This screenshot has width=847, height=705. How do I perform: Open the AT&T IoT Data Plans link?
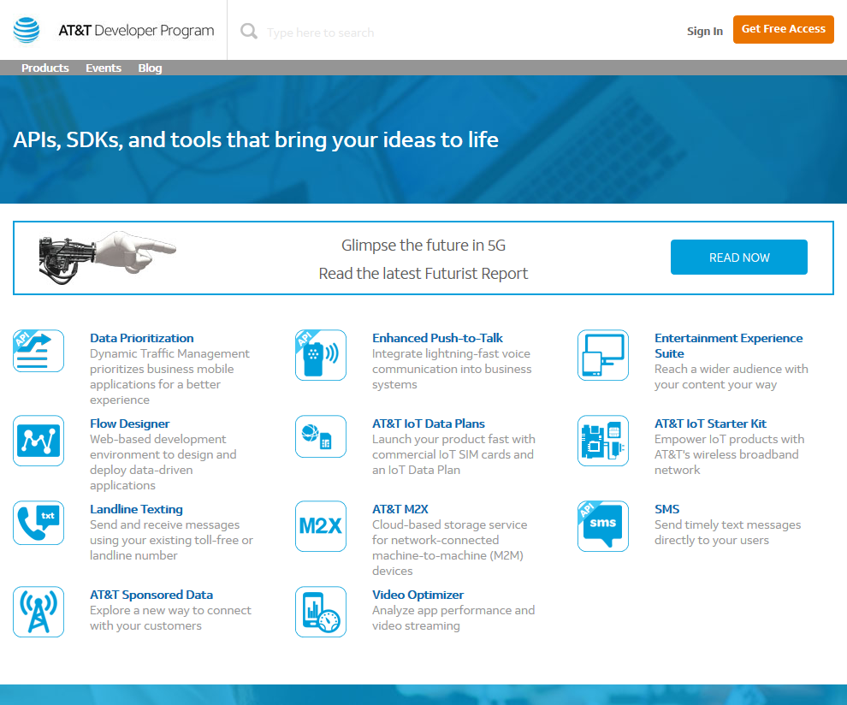pyautogui.click(x=429, y=424)
